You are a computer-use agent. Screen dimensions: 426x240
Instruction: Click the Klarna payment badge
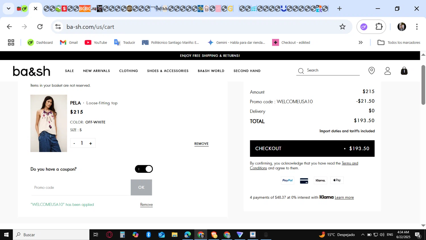320,180
